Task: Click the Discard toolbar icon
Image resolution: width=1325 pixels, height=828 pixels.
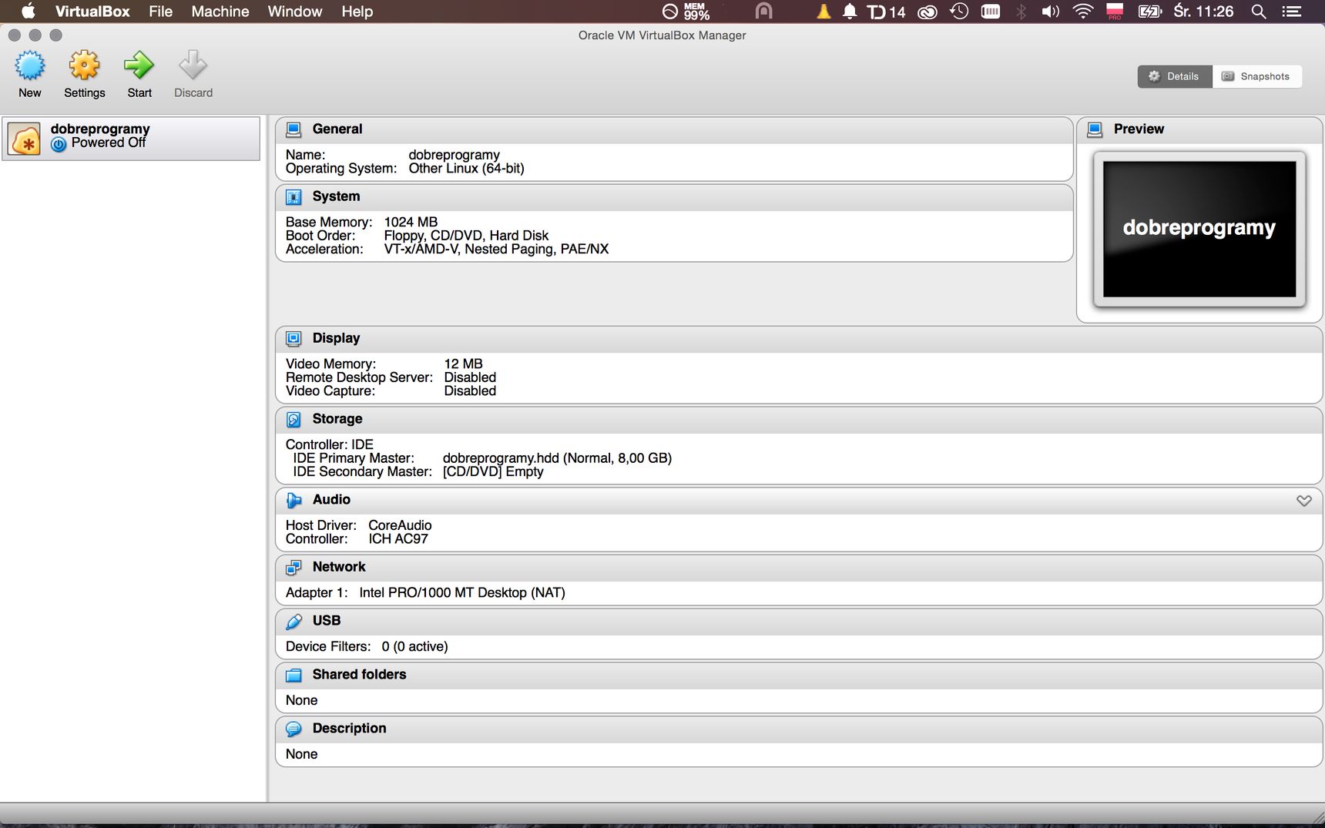Action: (x=193, y=66)
